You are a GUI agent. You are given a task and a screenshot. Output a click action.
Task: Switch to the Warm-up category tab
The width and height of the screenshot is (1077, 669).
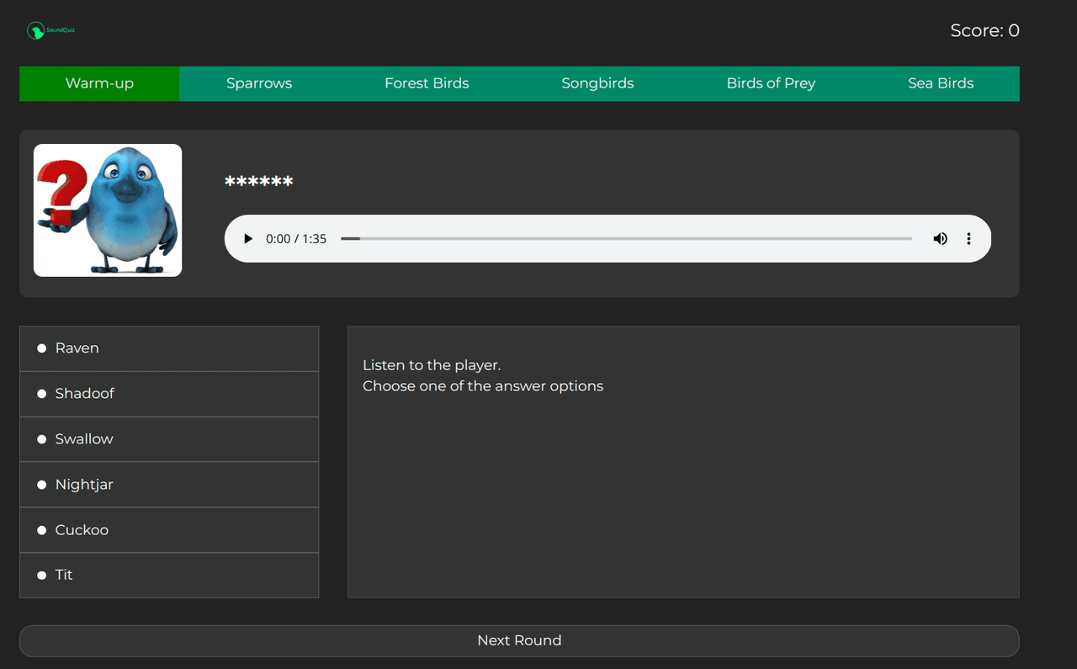coord(99,83)
